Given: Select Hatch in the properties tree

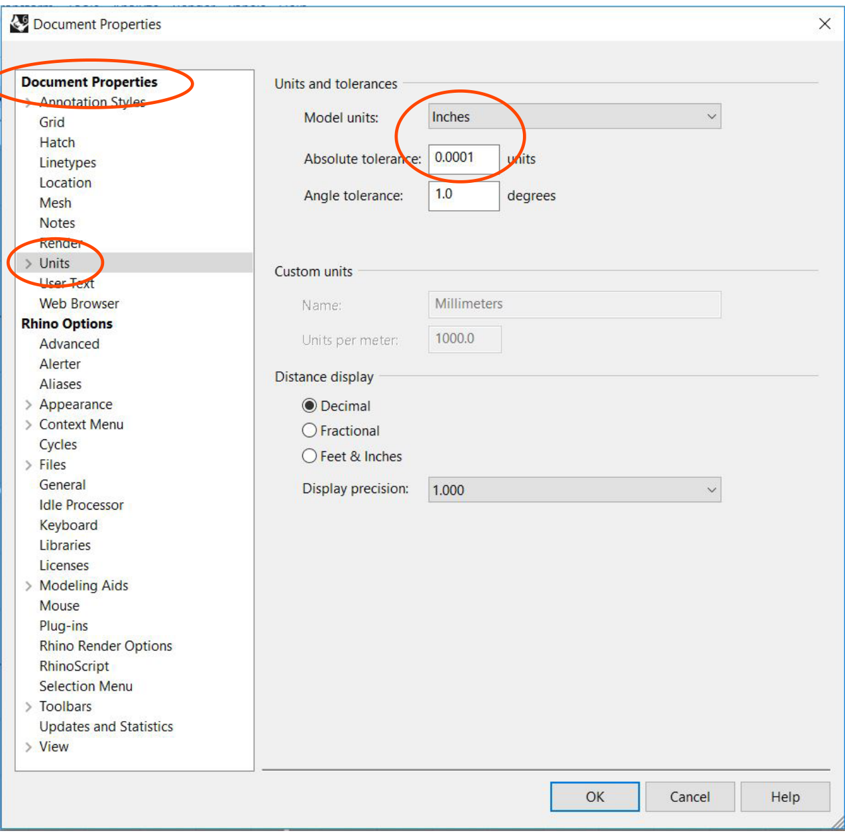Looking at the screenshot, I should [57, 142].
